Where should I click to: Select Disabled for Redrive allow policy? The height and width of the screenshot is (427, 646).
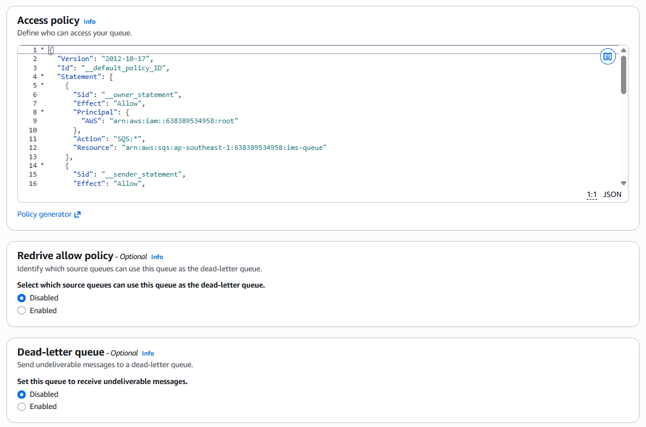[x=22, y=298]
